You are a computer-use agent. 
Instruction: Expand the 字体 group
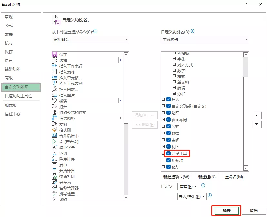(x=174, y=59)
